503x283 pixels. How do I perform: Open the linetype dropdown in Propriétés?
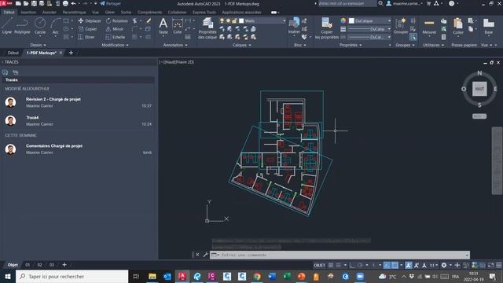(389, 37)
